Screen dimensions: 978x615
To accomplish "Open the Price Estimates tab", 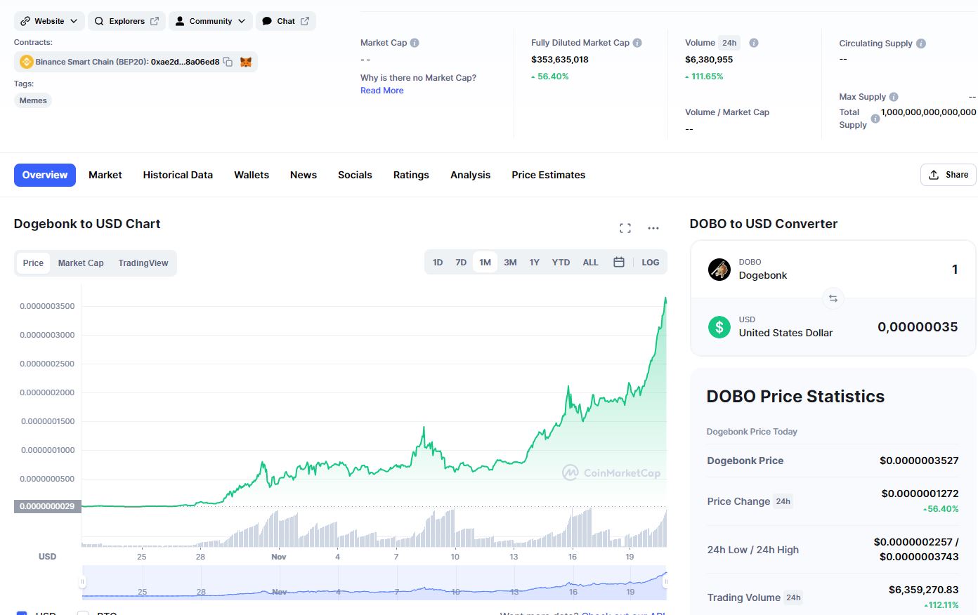I will tap(549, 175).
